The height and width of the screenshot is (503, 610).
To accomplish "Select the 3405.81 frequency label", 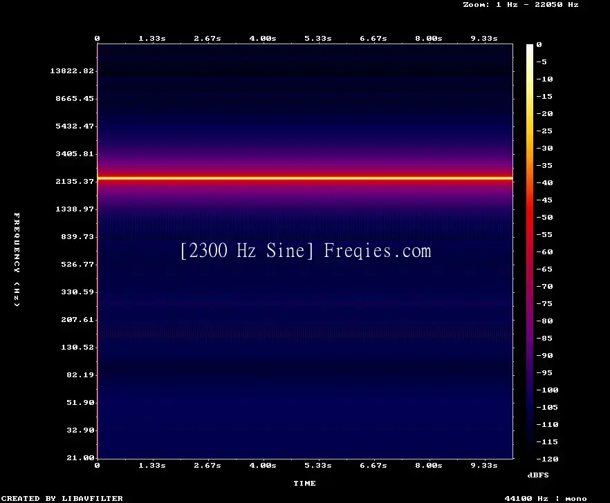I will (75, 153).
